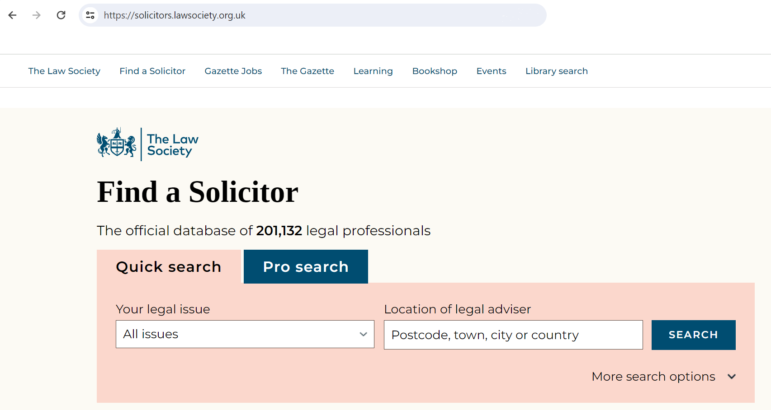Open the Learning section

point(373,71)
